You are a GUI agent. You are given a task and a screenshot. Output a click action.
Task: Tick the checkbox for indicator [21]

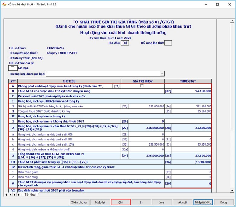(142, 86)
